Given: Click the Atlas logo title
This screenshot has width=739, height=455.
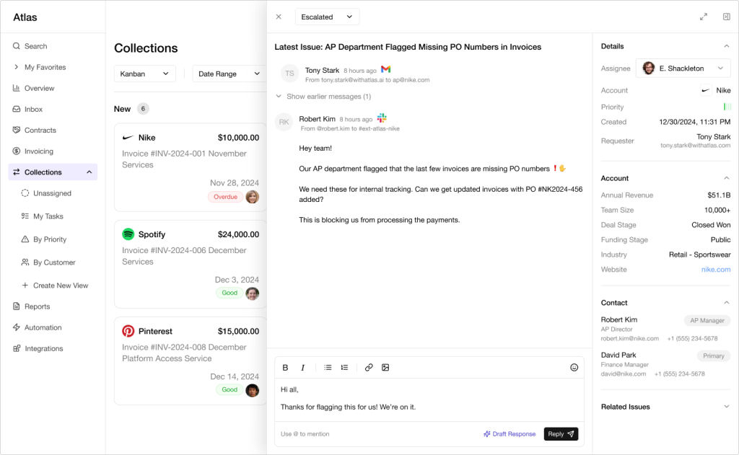Looking at the screenshot, I should (25, 17).
